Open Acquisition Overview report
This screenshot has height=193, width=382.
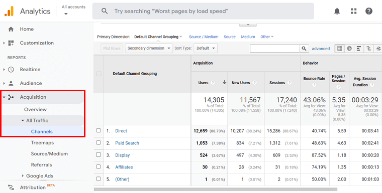[x=35, y=110]
